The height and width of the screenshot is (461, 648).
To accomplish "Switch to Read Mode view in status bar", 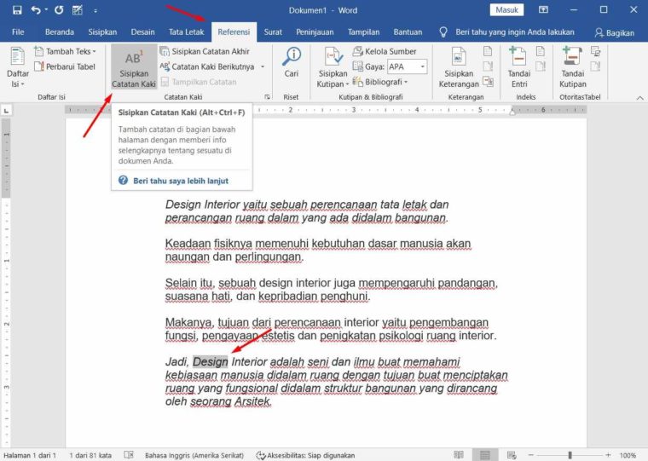I will [459, 455].
